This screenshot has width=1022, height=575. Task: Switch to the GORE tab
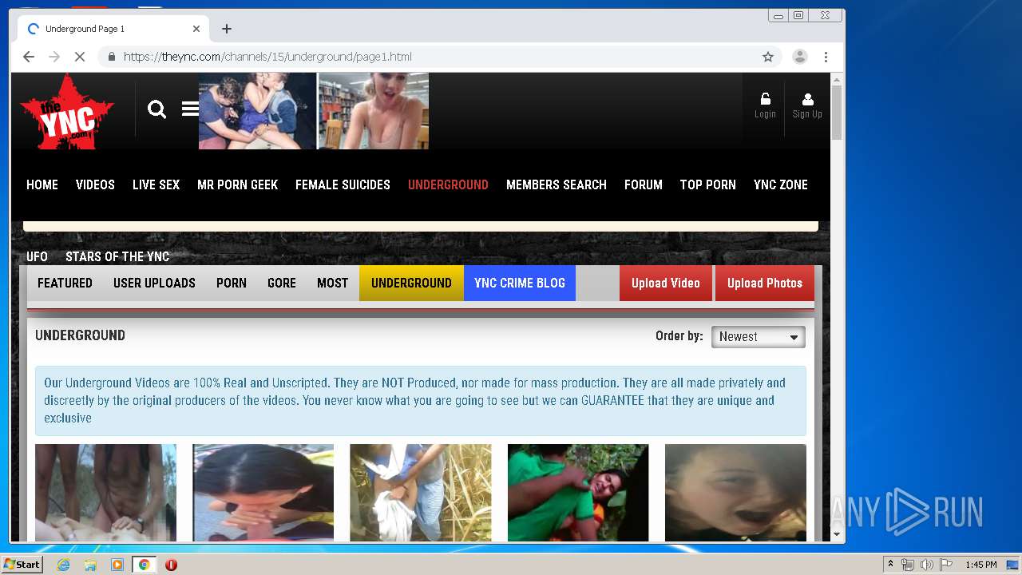(282, 283)
